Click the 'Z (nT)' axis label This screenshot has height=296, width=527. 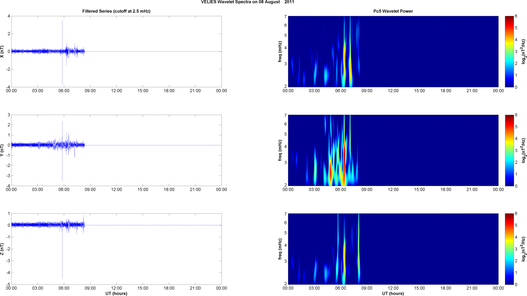coord(2,249)
